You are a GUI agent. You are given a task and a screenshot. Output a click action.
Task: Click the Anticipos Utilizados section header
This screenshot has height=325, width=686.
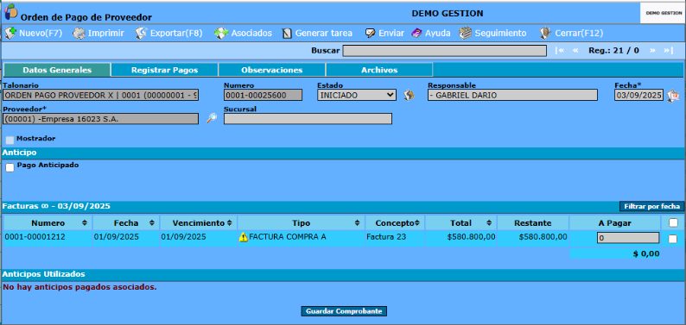pyautogui.click(x=343, y=274)
